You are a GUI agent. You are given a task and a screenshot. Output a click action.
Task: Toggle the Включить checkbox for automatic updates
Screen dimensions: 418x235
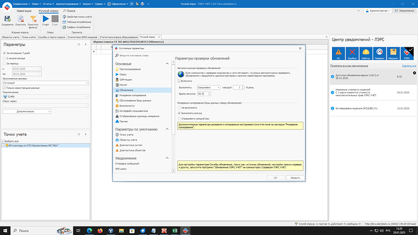[x=179, y=81]
